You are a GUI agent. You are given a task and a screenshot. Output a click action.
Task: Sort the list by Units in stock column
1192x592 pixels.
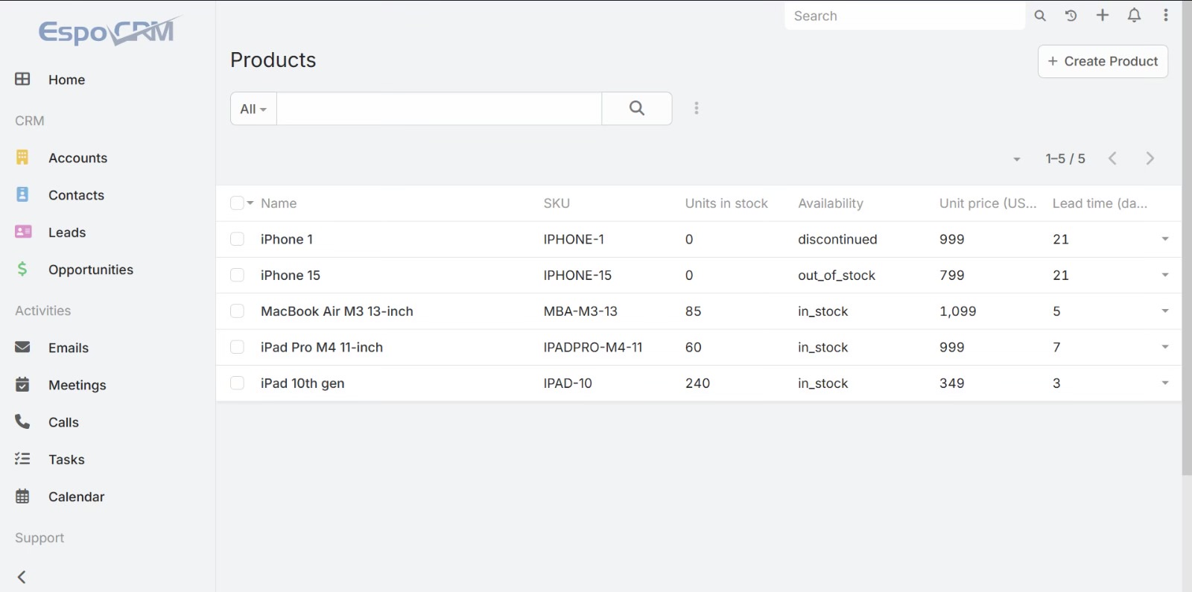tap(726, 203)
